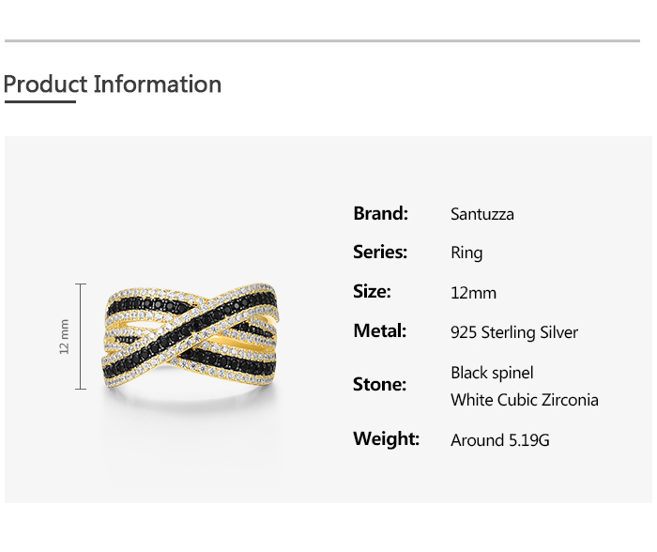Image resolution: width=657 pixels, height=552 pixels.
Task: Select the Brand: label
Action: pyautogui.click(x=380, y=213)
